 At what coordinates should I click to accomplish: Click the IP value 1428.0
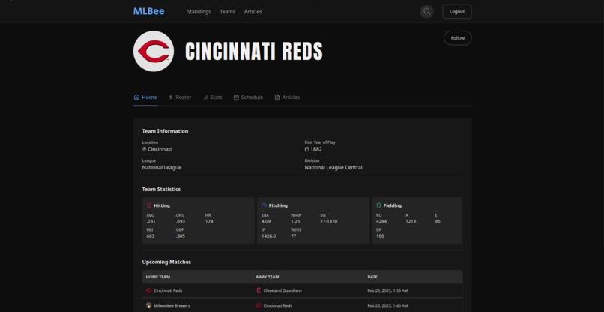(268, 236)
